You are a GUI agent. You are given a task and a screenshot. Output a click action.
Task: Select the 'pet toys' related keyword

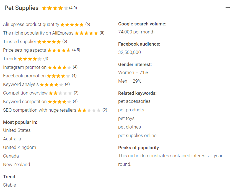[x=126, y=119]
